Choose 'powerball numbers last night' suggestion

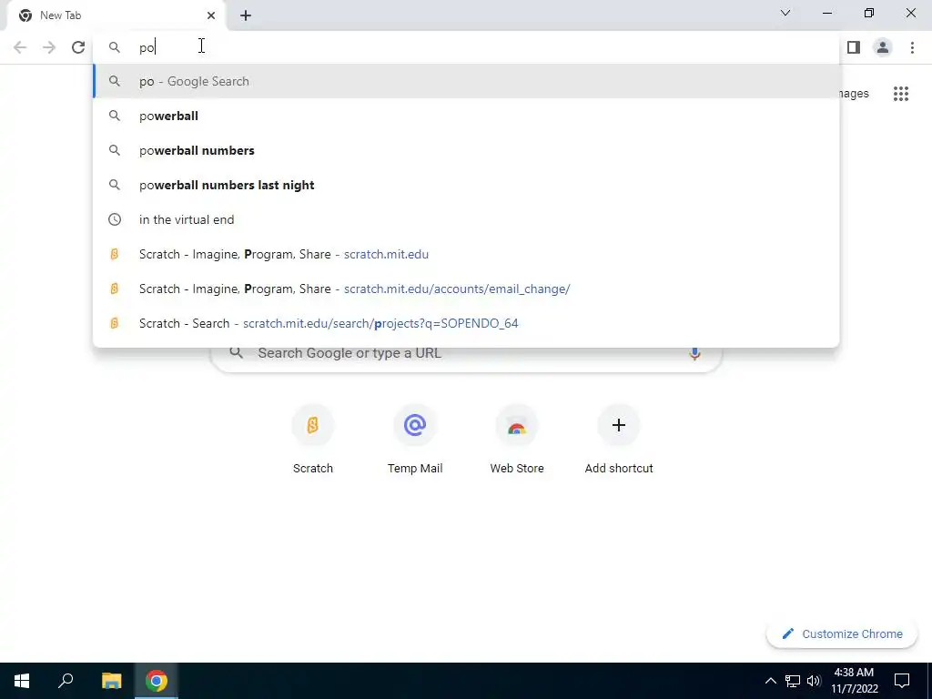(467, 185)
